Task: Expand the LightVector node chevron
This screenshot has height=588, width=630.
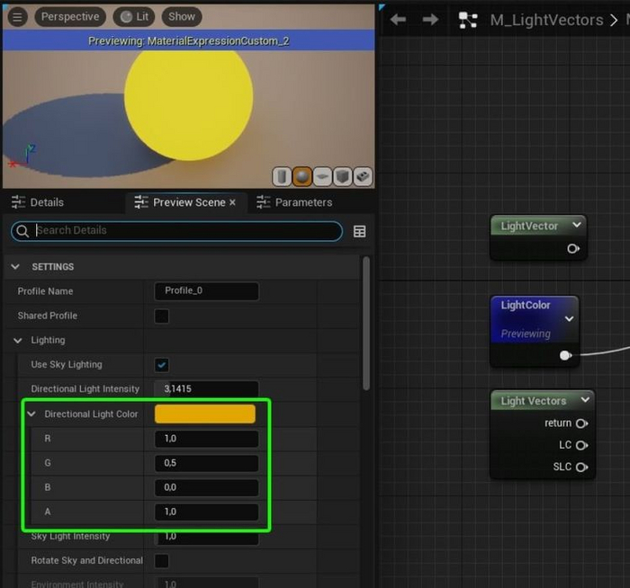Action: tap(576, 225)
